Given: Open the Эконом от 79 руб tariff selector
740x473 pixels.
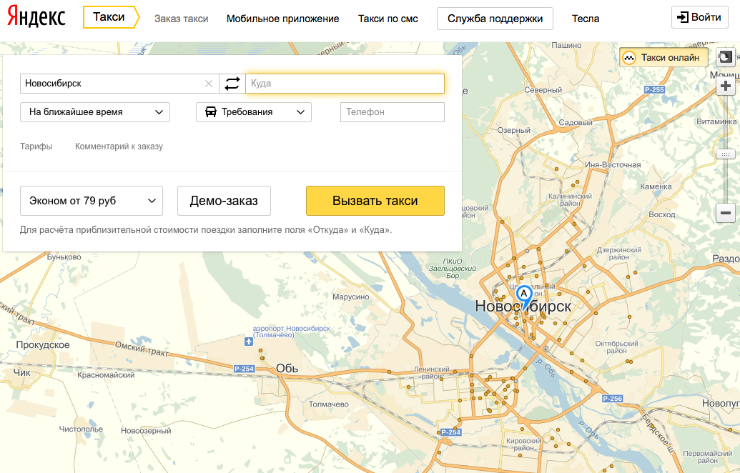Looking at the screenshot, I should click(92, 201).
